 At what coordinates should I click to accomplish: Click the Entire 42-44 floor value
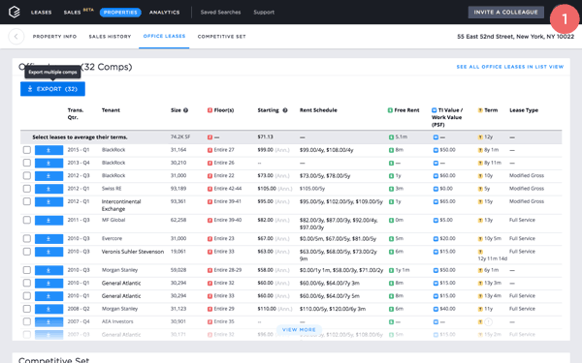coord(228,189)
